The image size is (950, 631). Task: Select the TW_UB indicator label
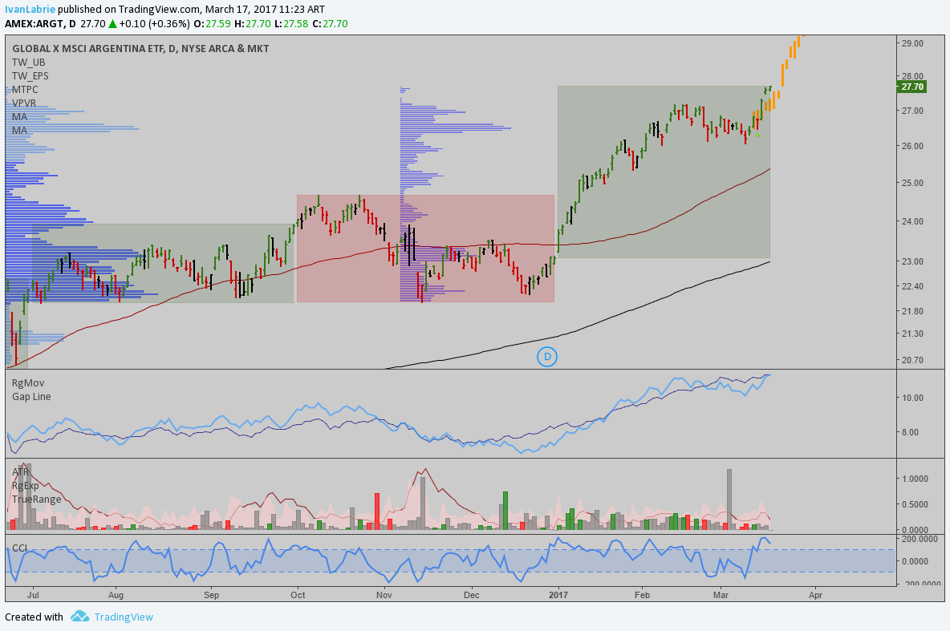[28, 63]
